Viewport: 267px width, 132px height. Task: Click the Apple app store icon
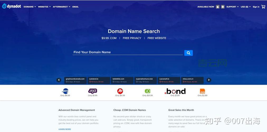point(218,7)
